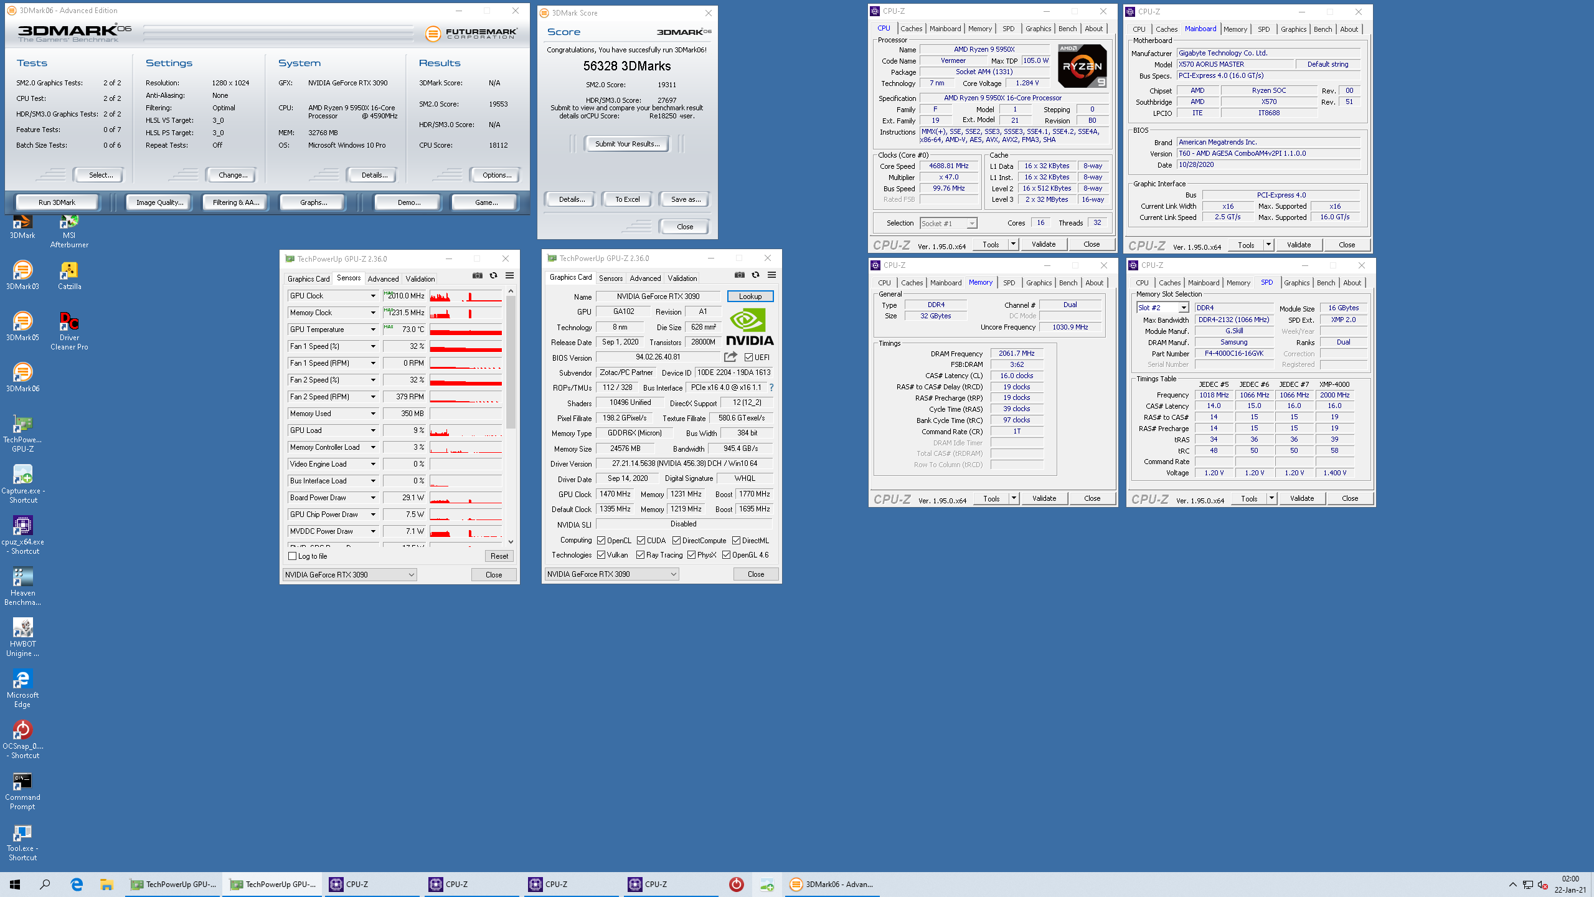Image resolution: width=1594 pixels, height=897 pixels.
Task: Open the 3DMark05 desktop icon
Action: click(x=22, y=326)
